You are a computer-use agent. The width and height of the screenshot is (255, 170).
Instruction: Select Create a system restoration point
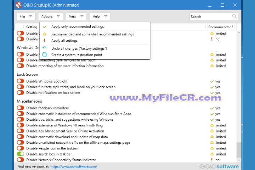point(95,55)
